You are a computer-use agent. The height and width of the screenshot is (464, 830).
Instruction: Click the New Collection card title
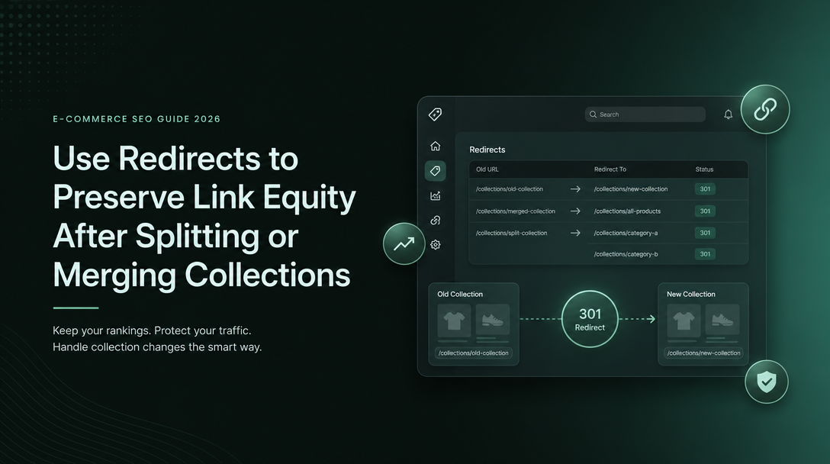691,295
